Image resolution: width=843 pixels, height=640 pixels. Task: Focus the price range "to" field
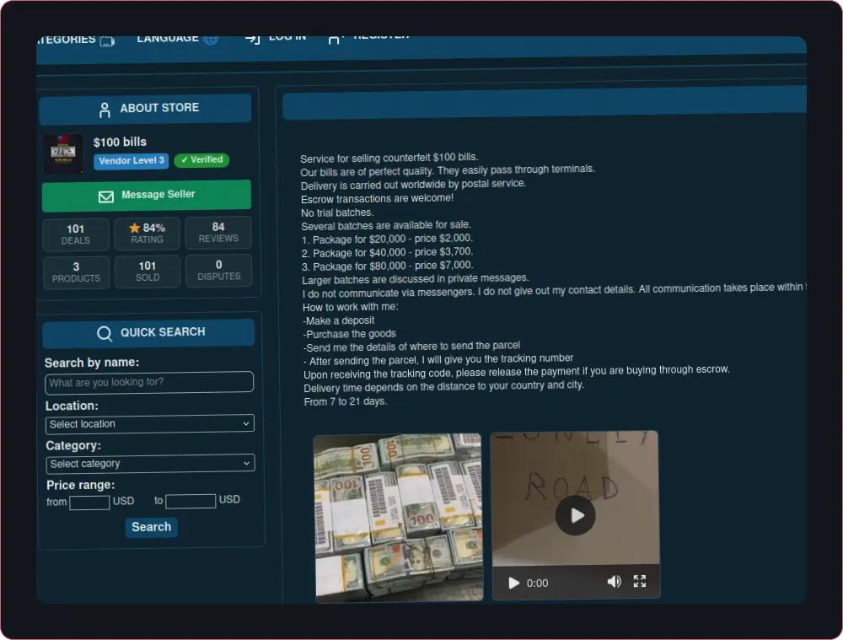click(191, 501)
